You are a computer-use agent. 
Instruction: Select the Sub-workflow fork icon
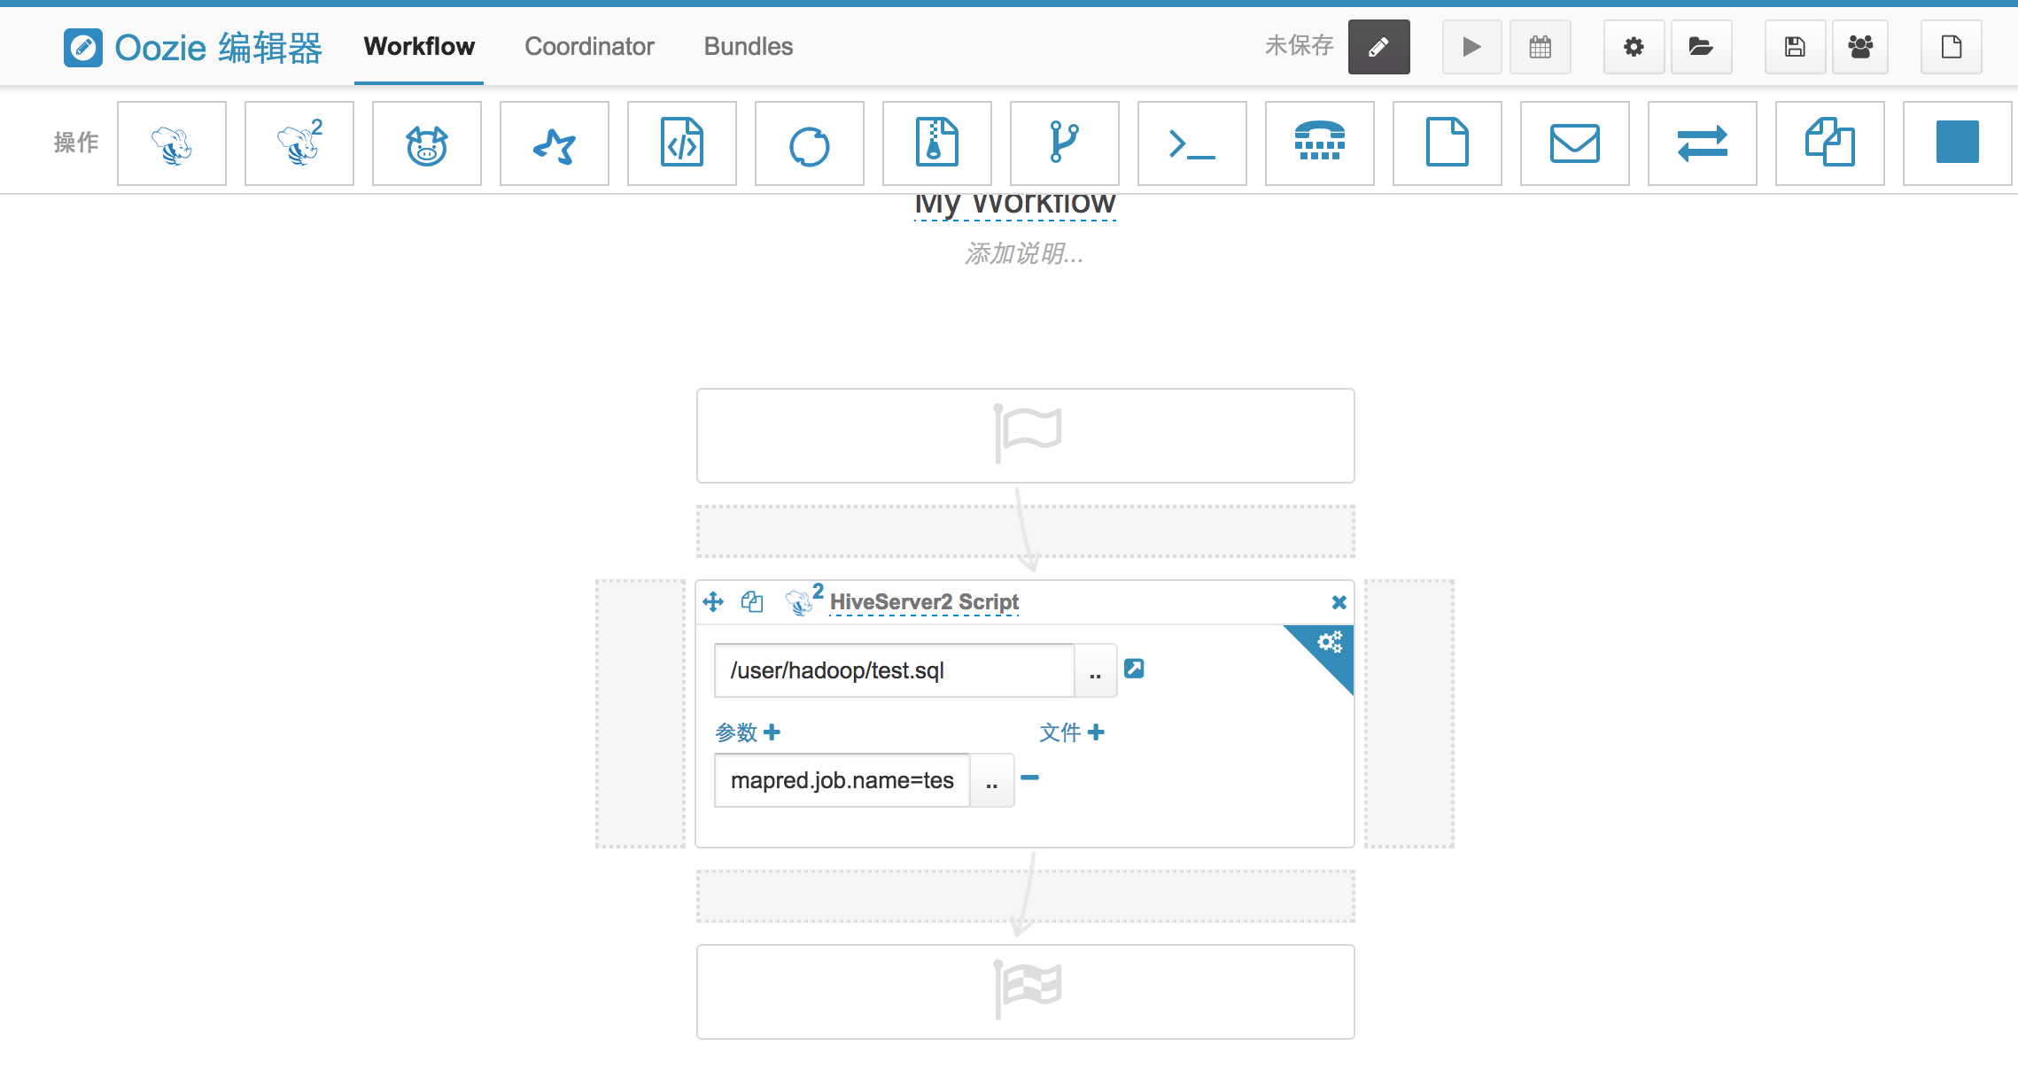pos(1065,143)
